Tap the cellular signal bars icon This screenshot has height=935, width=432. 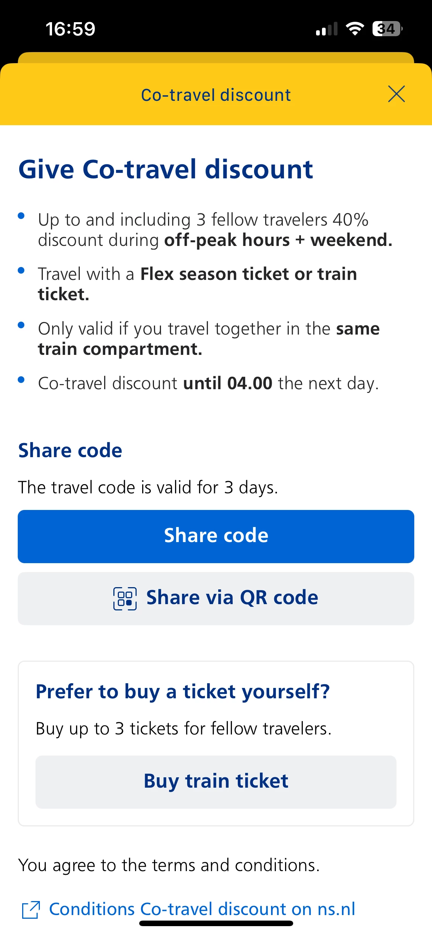coord(327,29)
